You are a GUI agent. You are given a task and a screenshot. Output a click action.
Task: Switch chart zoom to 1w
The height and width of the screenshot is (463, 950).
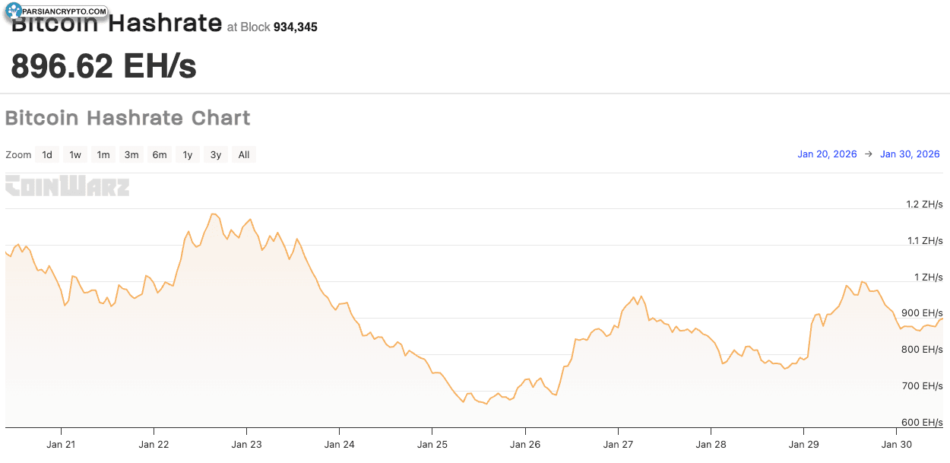tap(75, 155)
